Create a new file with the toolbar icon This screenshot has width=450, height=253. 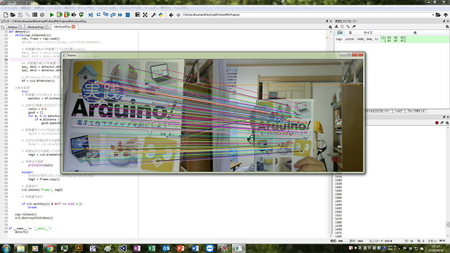6,15
